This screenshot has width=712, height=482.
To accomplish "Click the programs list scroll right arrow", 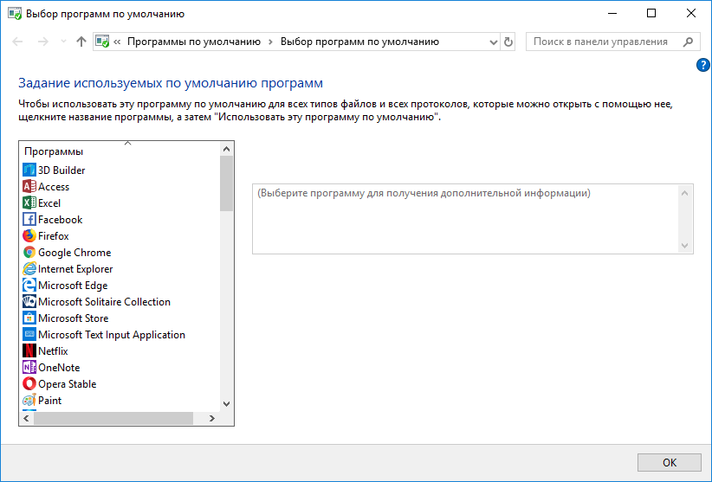I will click(212, 418).
